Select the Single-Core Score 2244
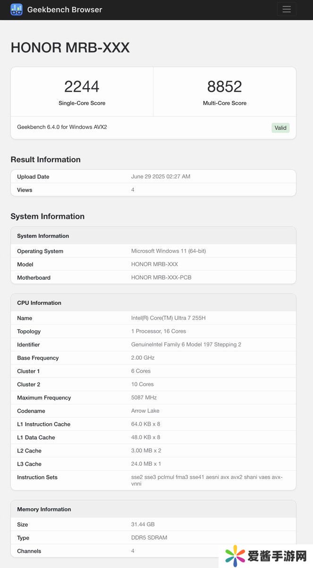This screenshot has height=568, width=313. (82, 87)
